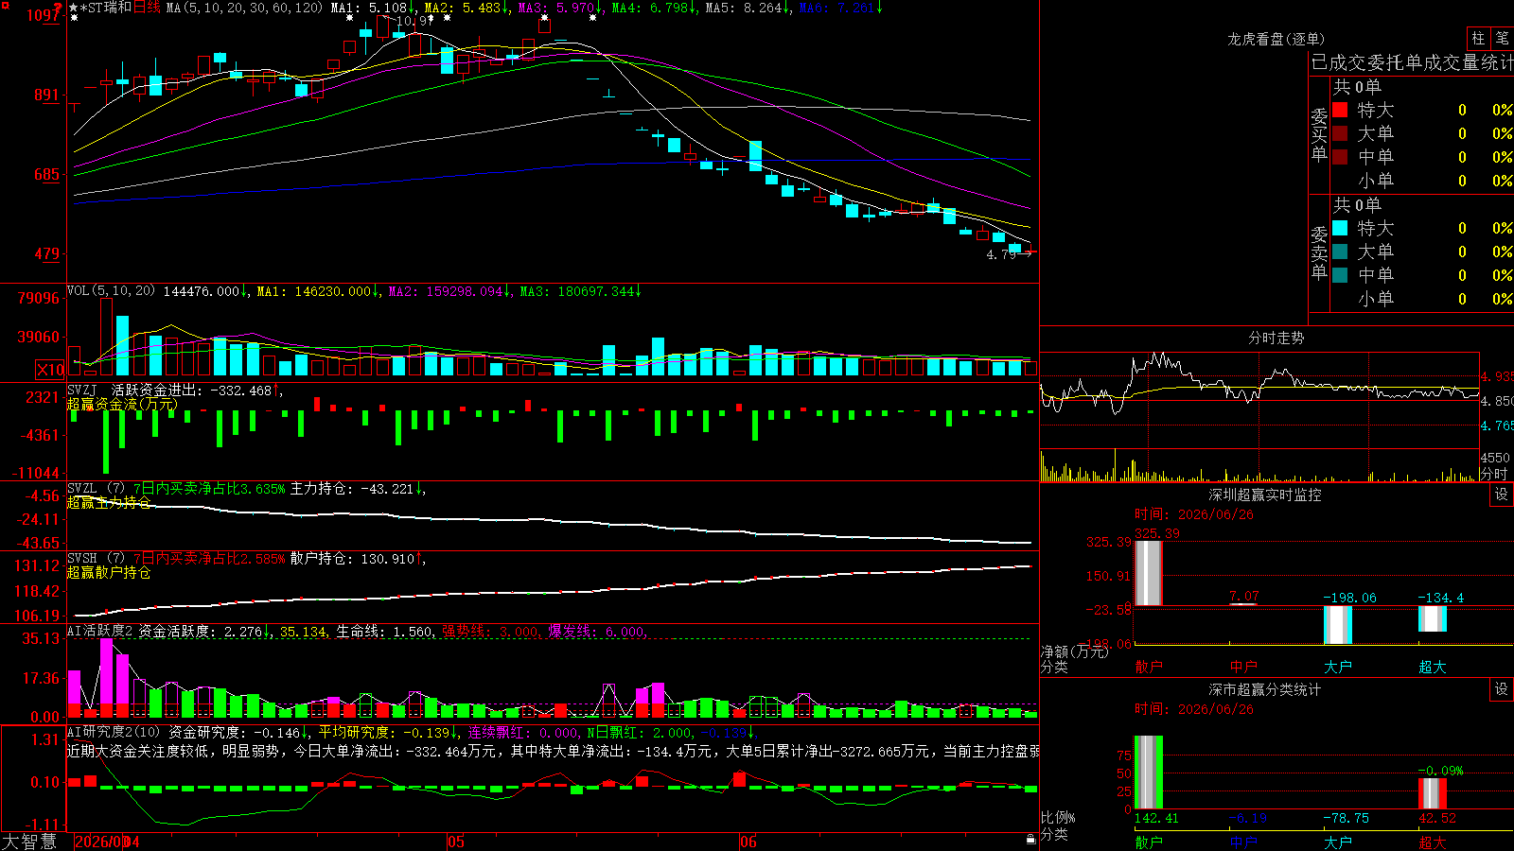1514x851 pixels.
Task: Click the 超大 bar in the realtime monitor chart
Action: pyautogui.click(x=1433, y=618)
